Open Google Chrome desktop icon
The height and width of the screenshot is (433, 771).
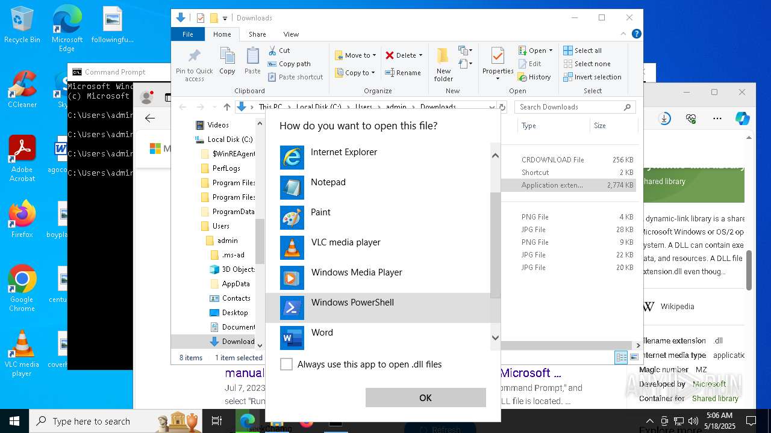[22, 289]
